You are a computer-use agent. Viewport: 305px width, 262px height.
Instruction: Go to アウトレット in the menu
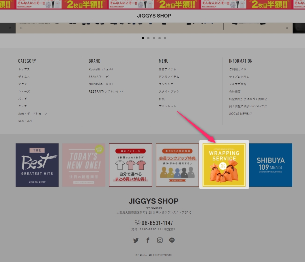167,106
